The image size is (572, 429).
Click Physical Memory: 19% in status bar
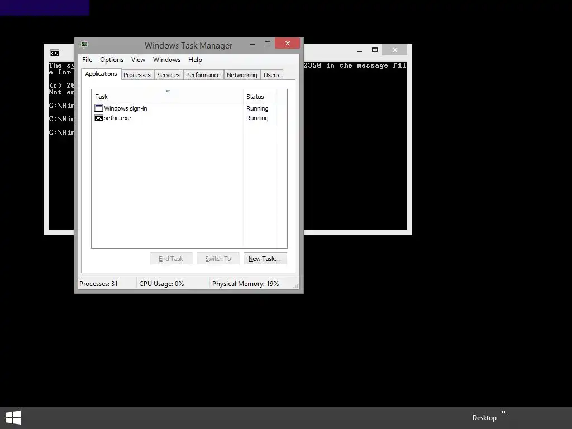point(245,283)
